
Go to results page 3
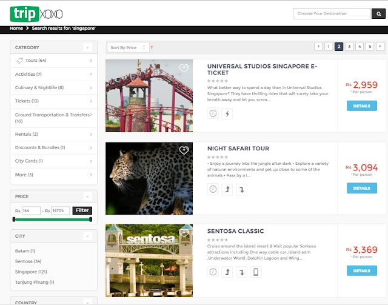[349, 46]
